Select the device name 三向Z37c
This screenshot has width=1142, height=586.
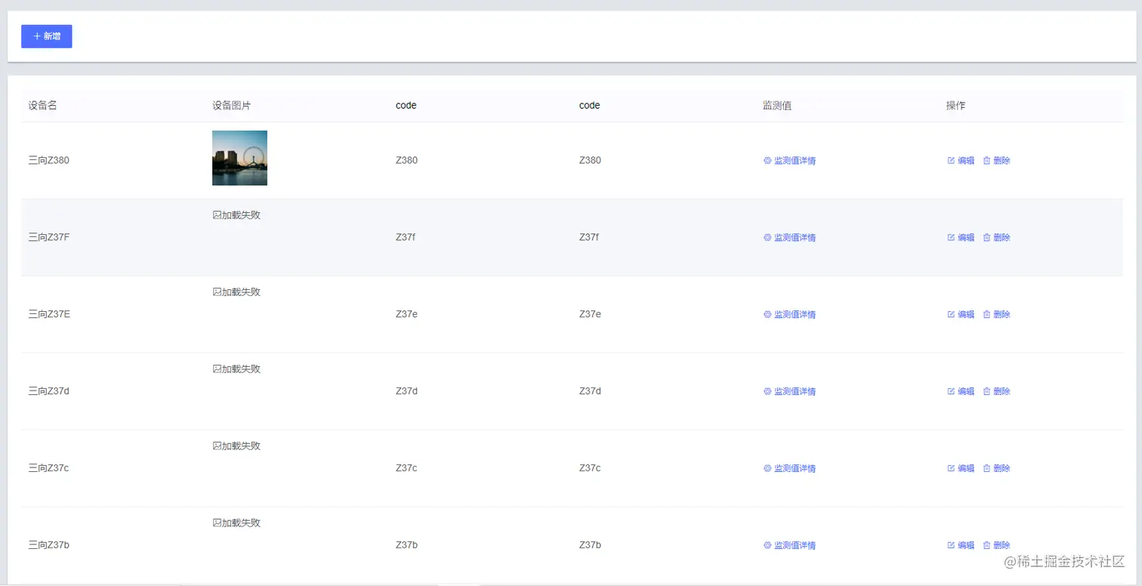click(48, 468)
